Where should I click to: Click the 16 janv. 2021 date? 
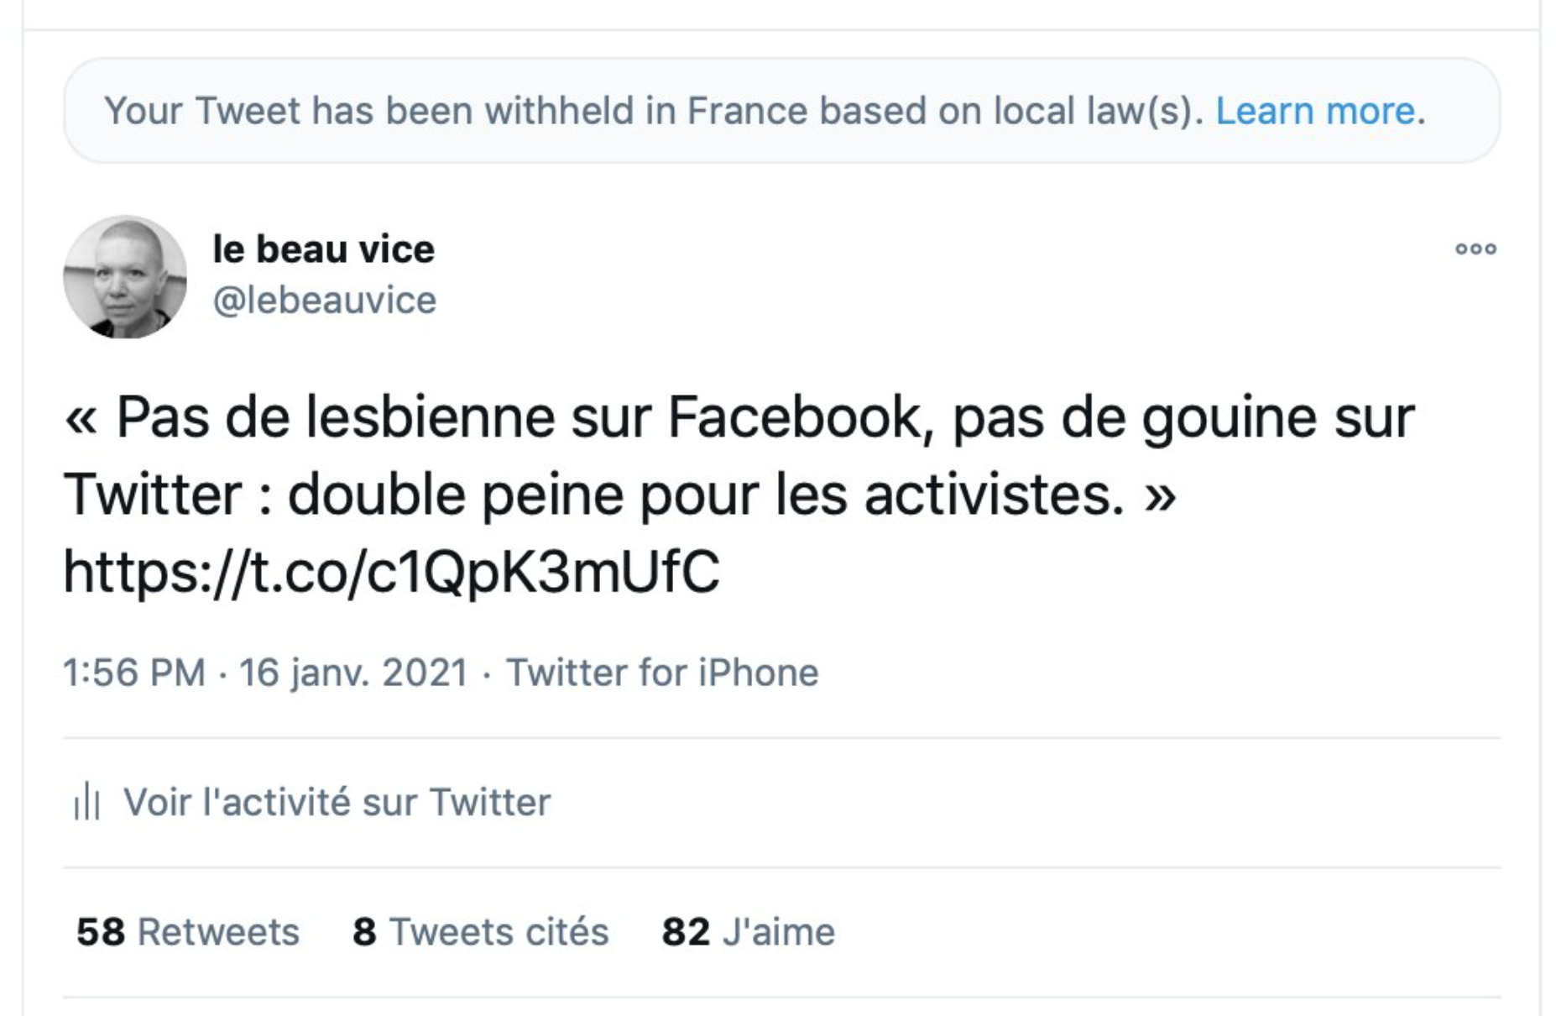[x=353, y=673]
